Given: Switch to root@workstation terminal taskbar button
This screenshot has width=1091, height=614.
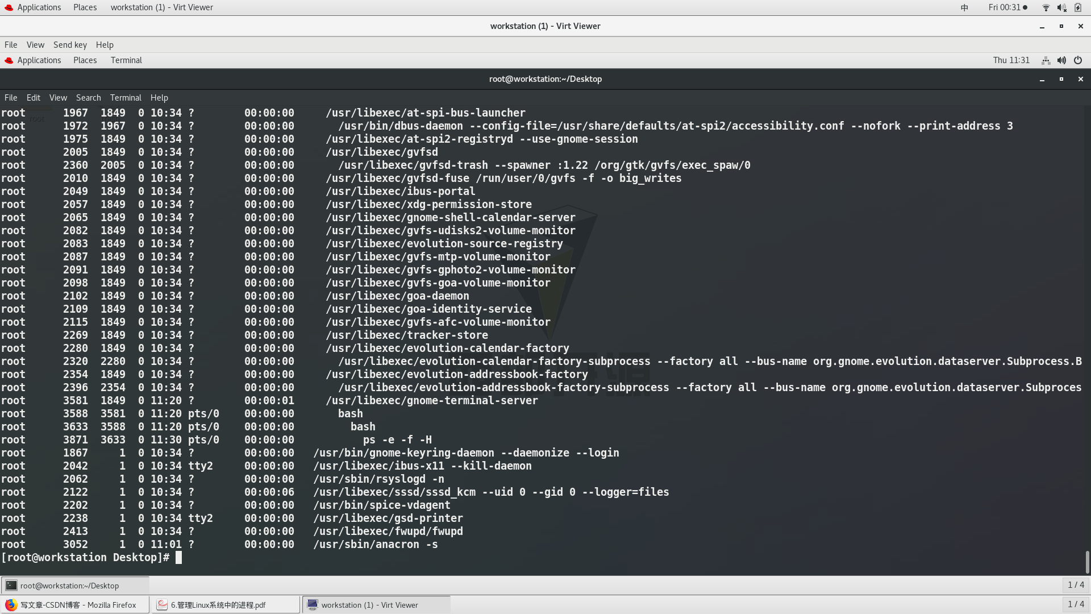Looking at the screenshot, I should [x=69, y=586].
